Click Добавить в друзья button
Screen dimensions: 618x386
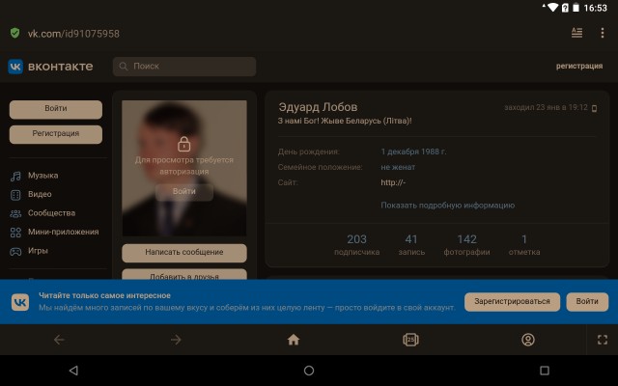(184, 275)
